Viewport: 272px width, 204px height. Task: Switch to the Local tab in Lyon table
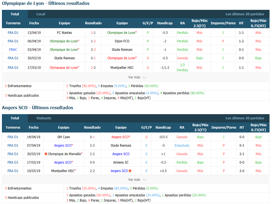(41, 14)
